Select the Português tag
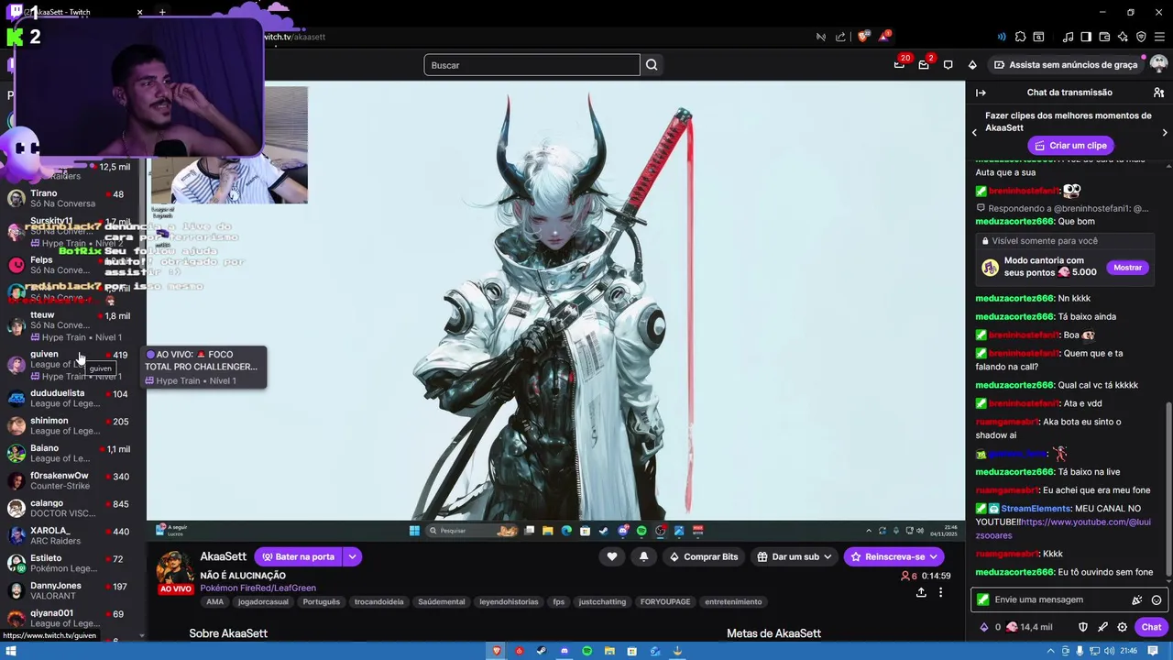This screenshot has width=1173, height=660. pyautogui.click(x=321, y=602)
